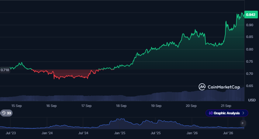
Task: Click Jan '26 on the overview timeline
Action: 192,133
